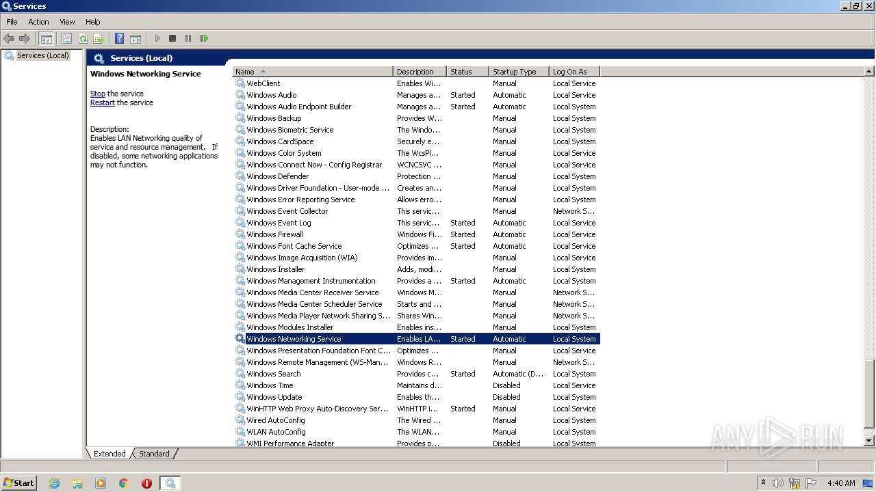Select the Windows Defender service icon
The image size is (876, 492).
tap(240, 176)
